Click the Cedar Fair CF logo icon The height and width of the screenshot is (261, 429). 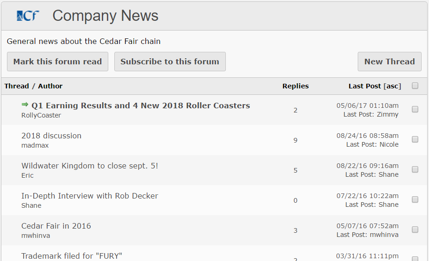coord(27,16)
